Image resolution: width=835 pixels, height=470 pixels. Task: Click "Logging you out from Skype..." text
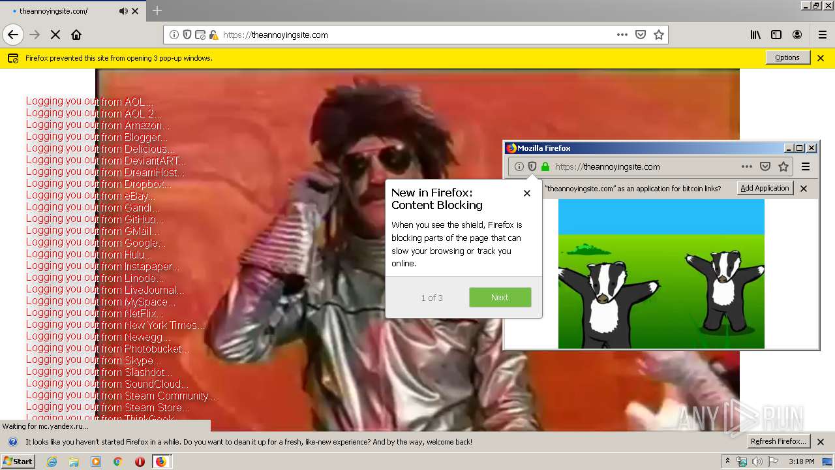93,360
